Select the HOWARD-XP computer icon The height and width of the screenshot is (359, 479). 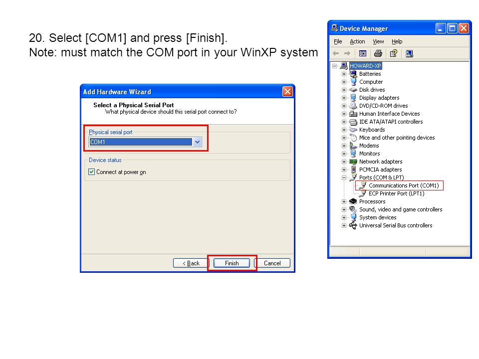(344, 66)
